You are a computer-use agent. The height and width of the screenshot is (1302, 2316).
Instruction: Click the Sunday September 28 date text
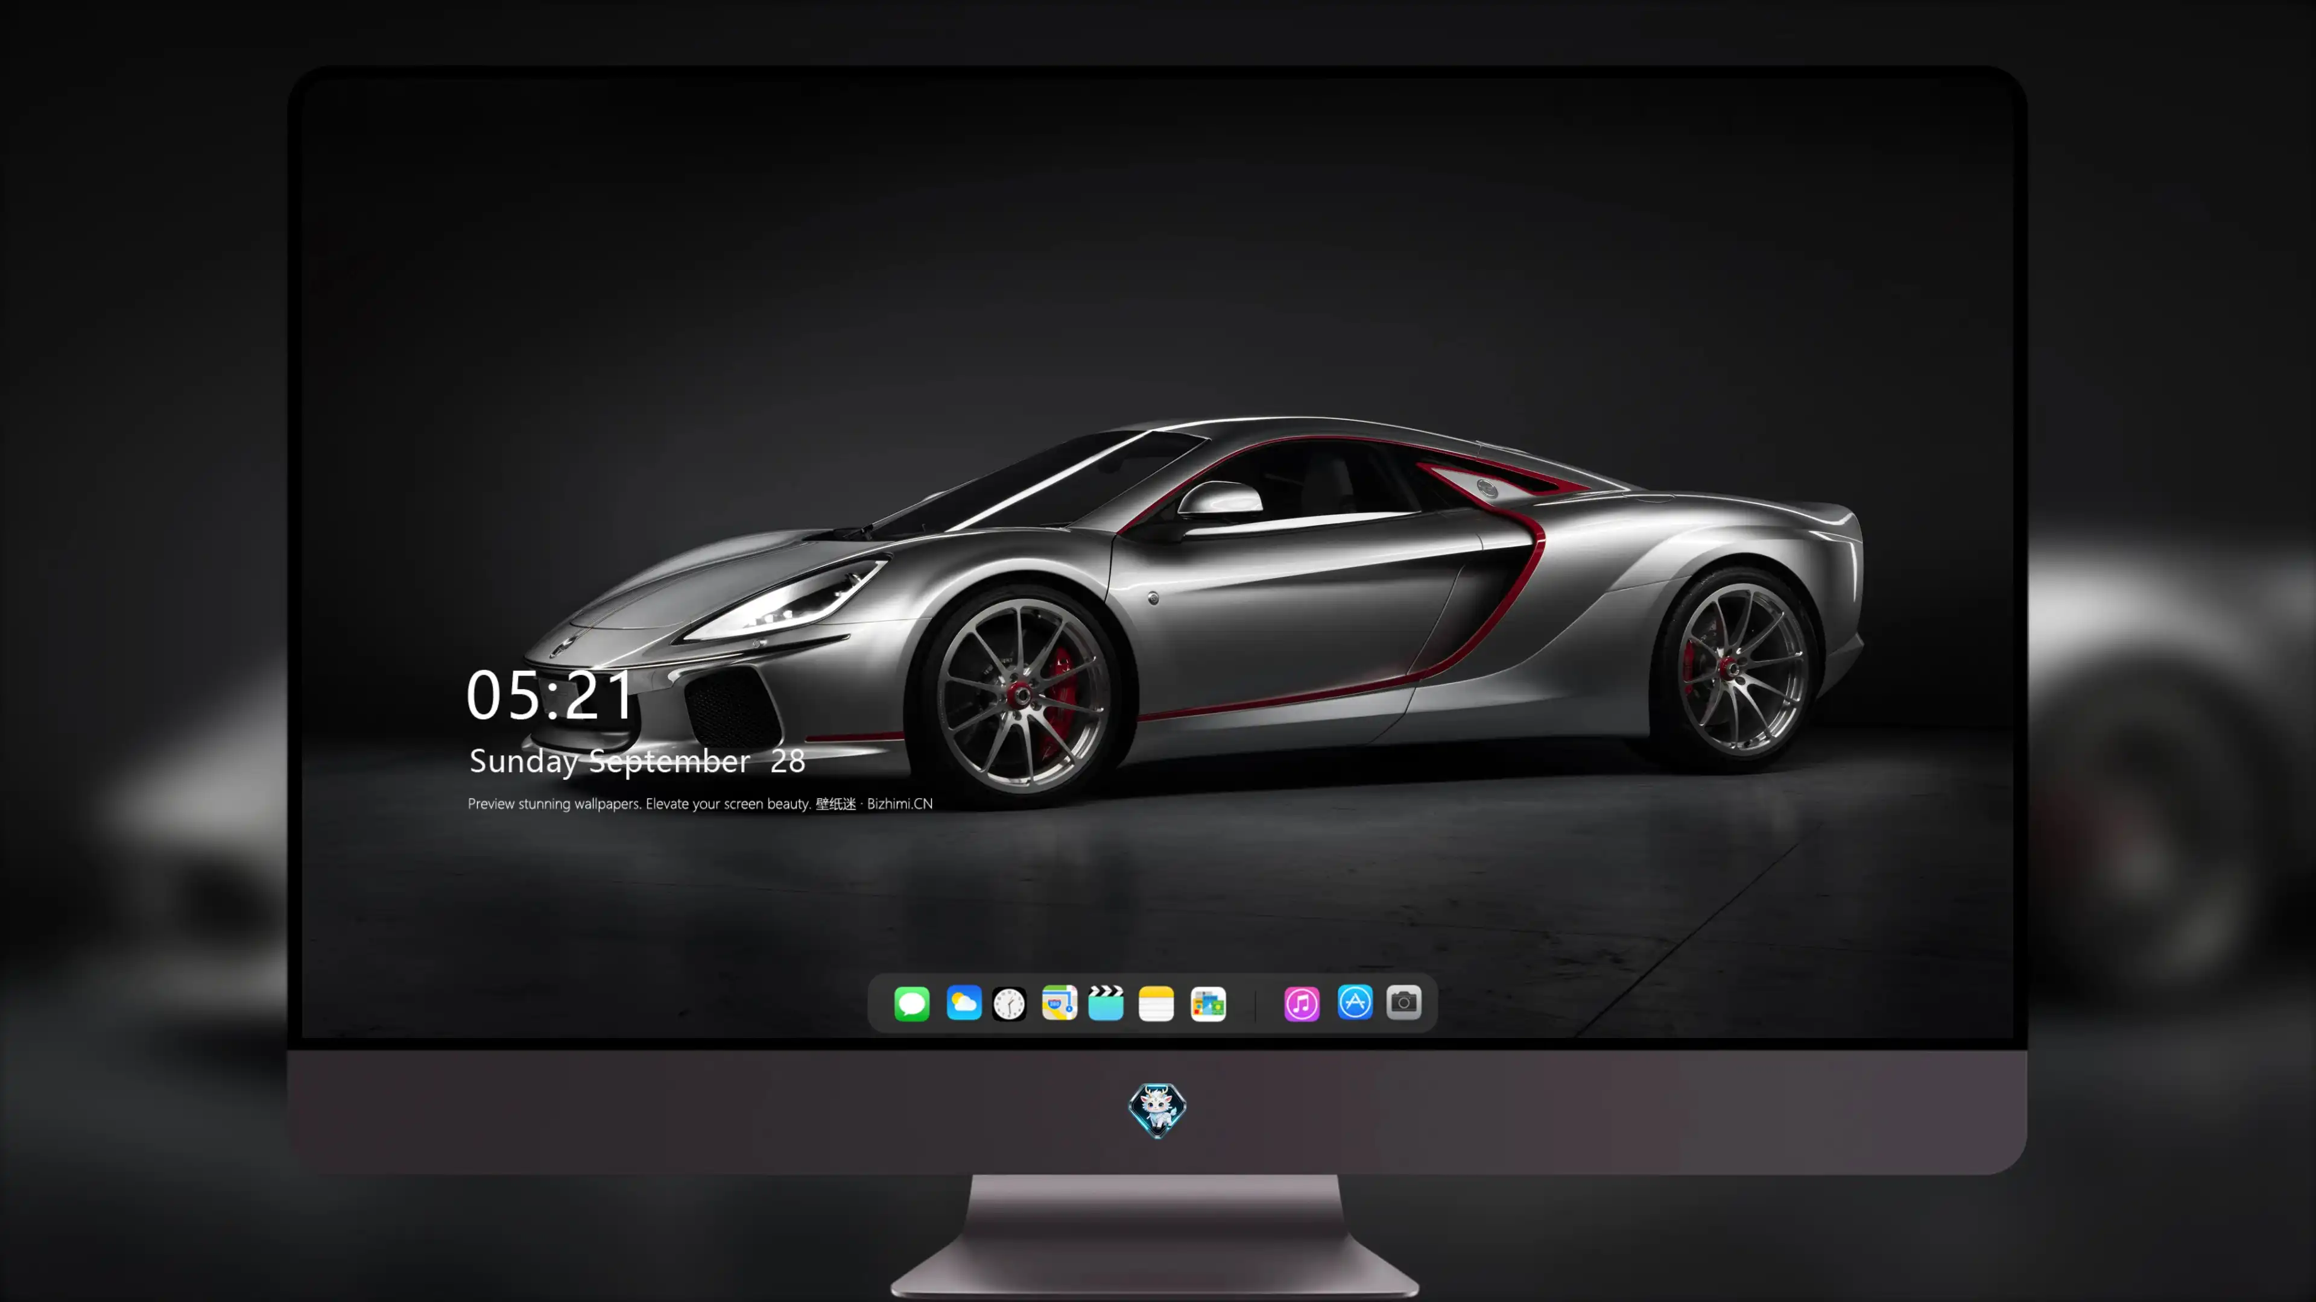[x=636, y=761]
